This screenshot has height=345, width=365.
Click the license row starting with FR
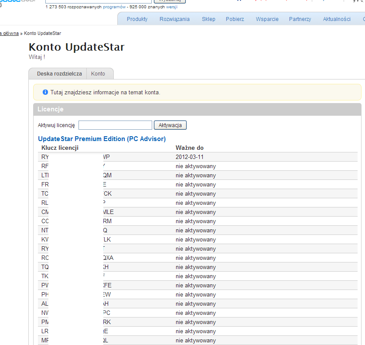click(x=198, y=184)
